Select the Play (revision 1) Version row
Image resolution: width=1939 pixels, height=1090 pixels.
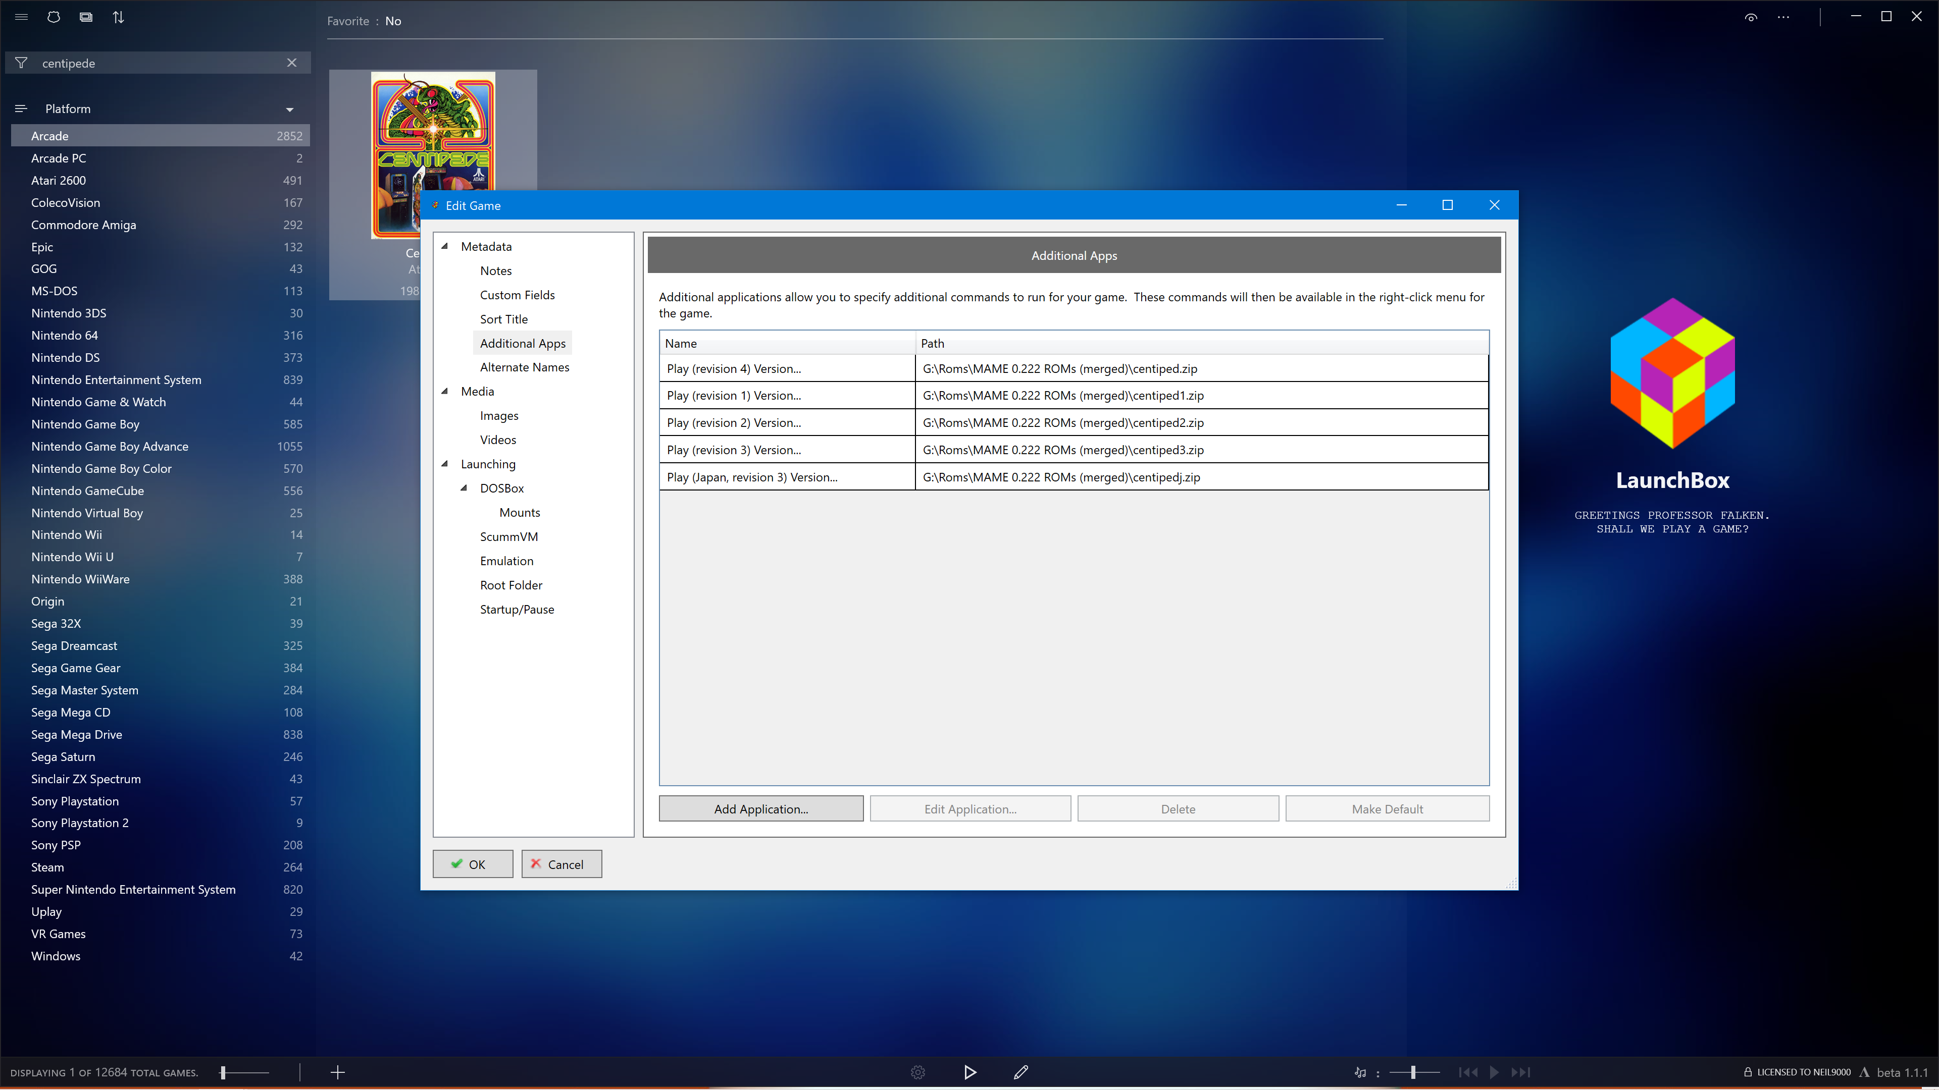click(1074, 396)
